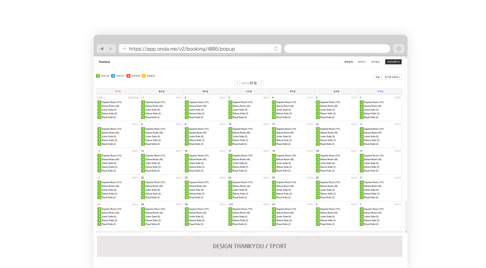Click green icon beside Deluxe Room on 1/31

point(230,213)
